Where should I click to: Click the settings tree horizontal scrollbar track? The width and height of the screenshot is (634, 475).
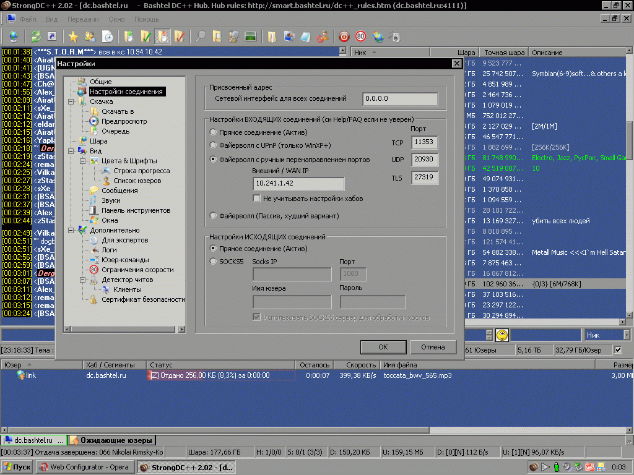point(124,329)
